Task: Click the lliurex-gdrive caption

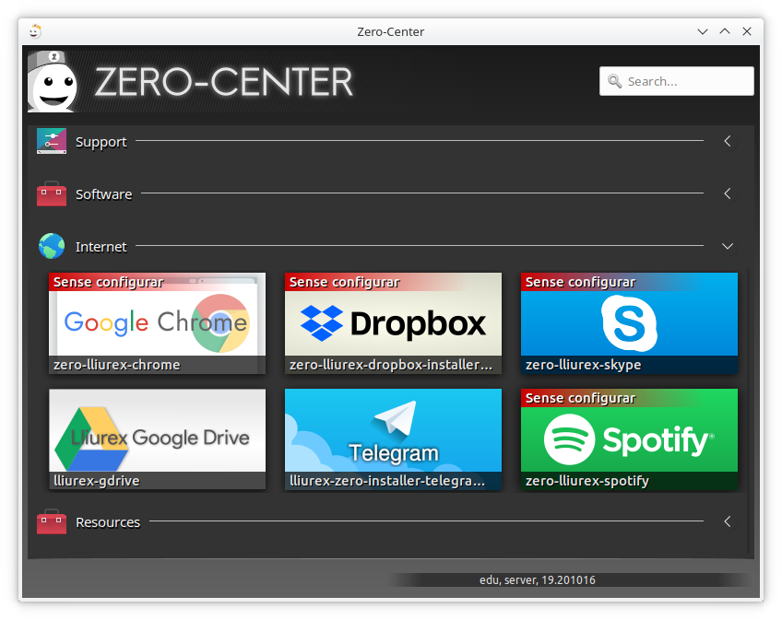Action: (96, 481)
